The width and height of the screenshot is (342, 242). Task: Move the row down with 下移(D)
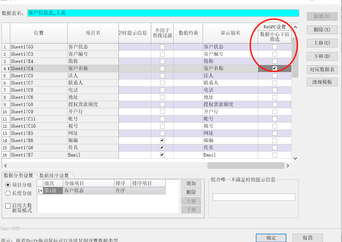322,56
